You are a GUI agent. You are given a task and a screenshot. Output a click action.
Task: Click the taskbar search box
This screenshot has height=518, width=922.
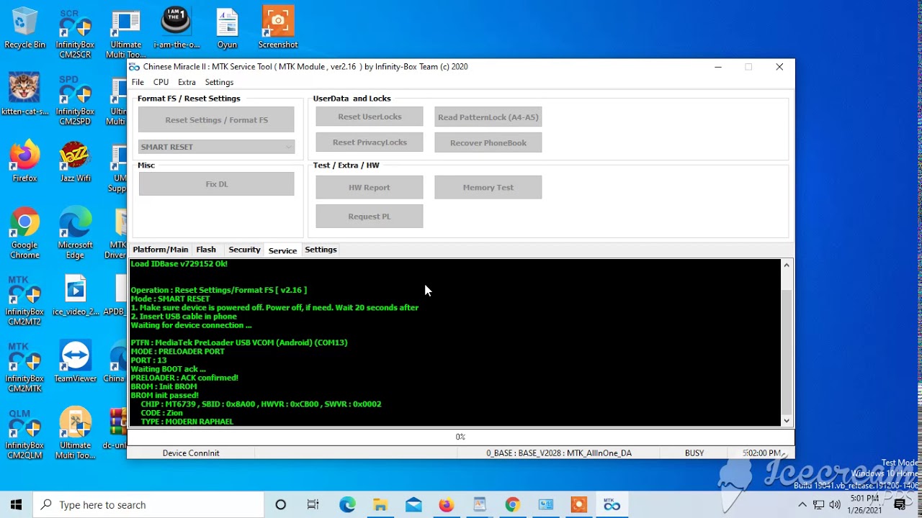148,505
